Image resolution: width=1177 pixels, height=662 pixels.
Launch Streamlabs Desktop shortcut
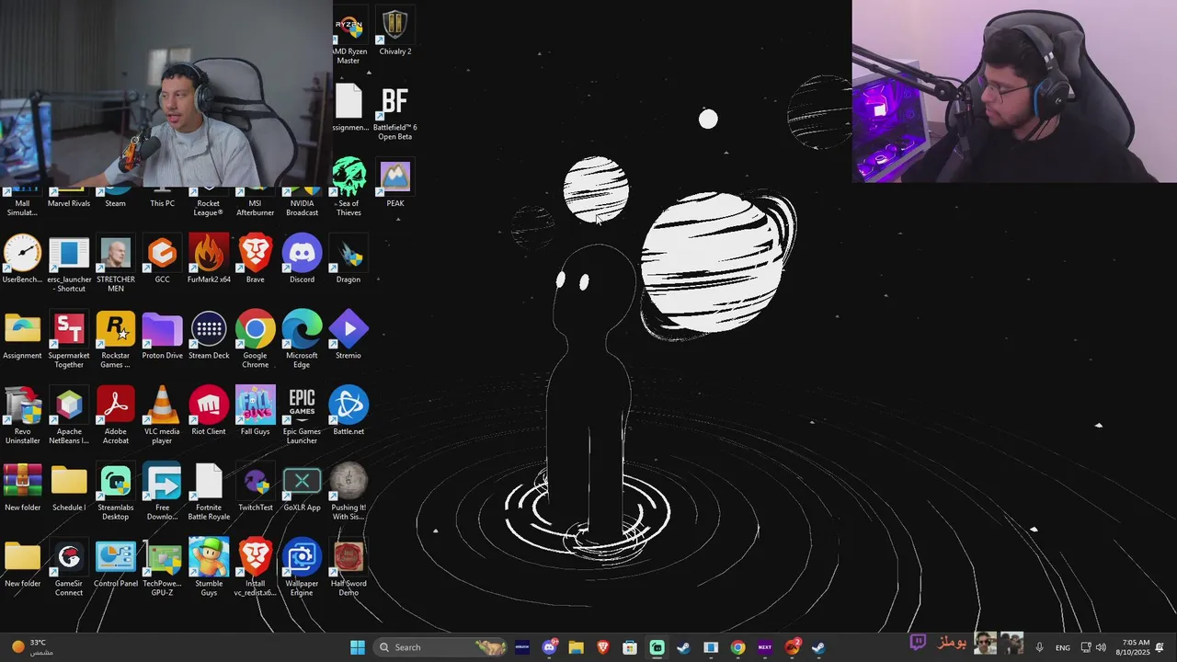116,493
